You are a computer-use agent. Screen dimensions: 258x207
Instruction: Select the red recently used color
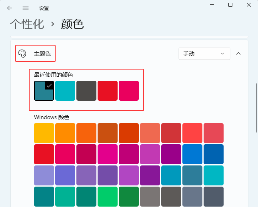tap(108, 91)
